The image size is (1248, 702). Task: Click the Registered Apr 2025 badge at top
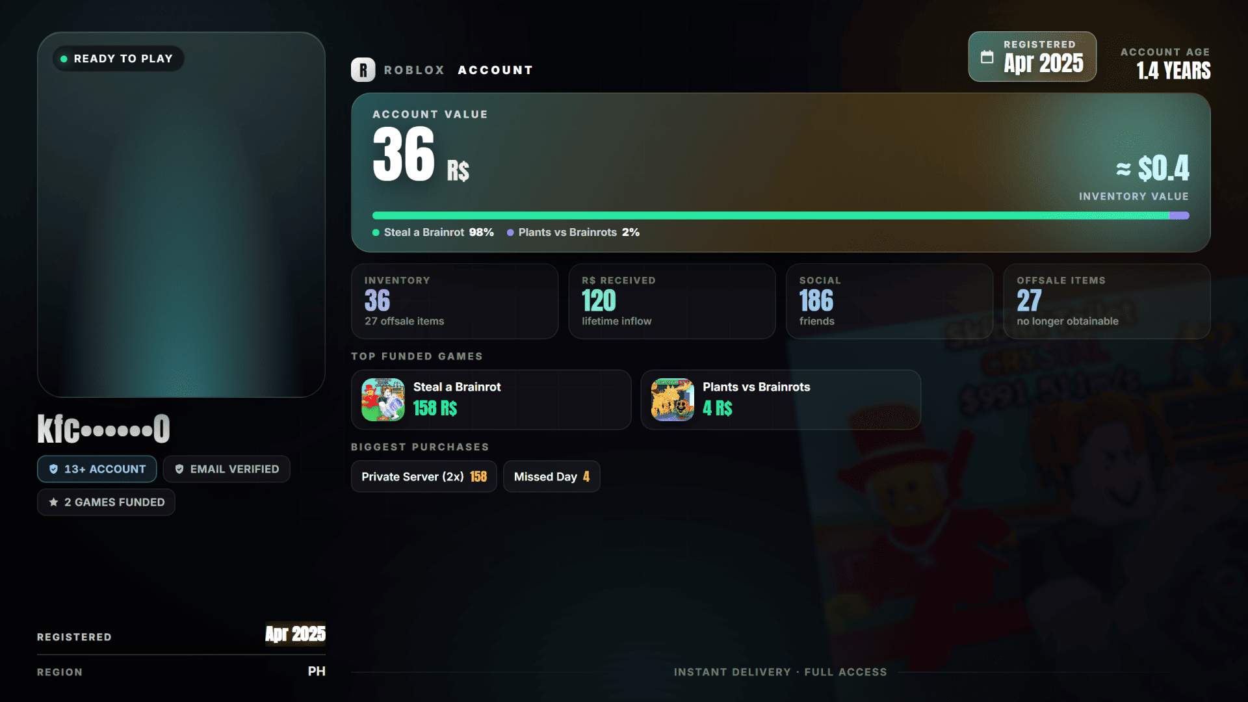[1032, 57]
